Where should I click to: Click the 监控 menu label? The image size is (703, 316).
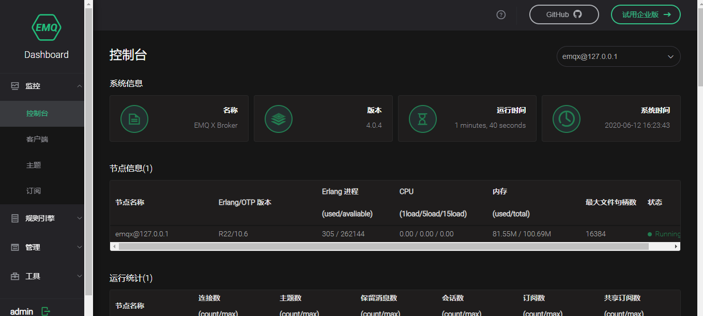tap(33, 86)
